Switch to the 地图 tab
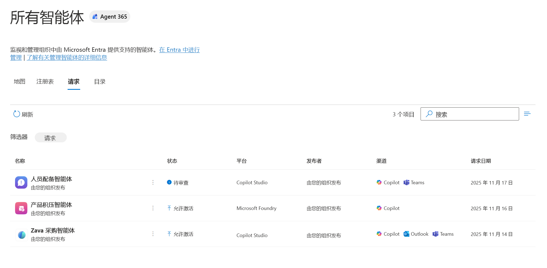This screenshot has height=268, width=547. click(x=19, y=82)
